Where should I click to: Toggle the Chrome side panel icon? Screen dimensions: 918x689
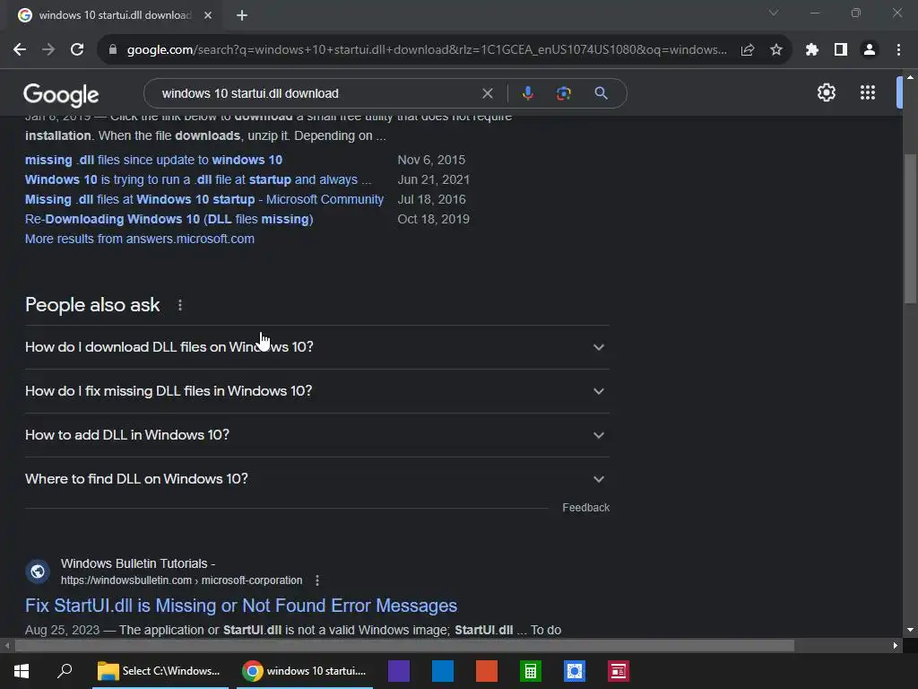point(841,50)
